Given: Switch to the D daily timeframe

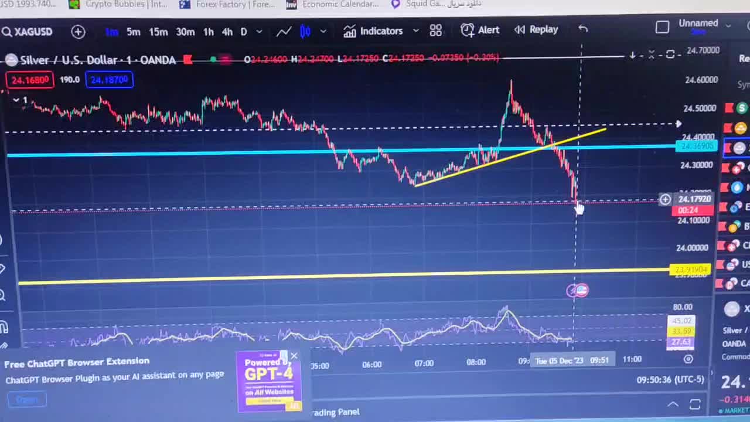Looking at the screenshot, I should [x=244, y=32].
